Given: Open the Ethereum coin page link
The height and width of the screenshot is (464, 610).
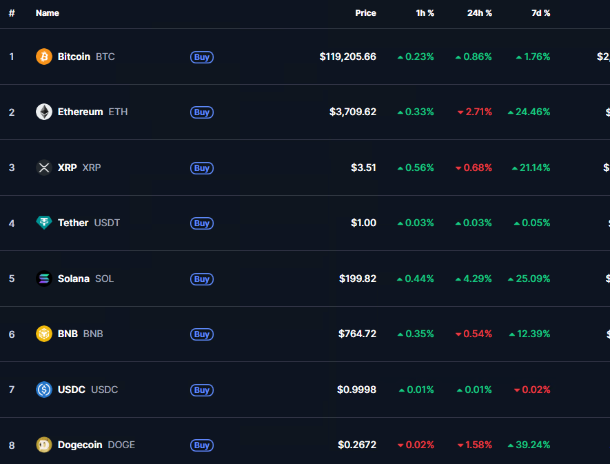Looking at the screenshot, I should 80,112.
